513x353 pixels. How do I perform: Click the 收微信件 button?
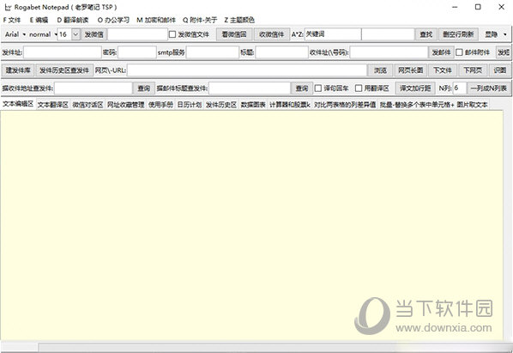click(272, 34)
